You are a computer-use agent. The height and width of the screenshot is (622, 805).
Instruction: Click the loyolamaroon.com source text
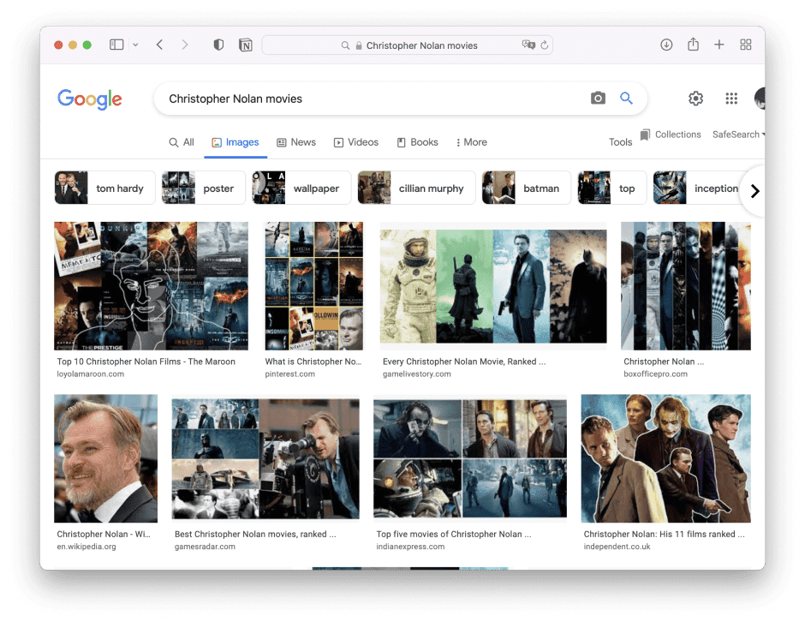point(91,374)
